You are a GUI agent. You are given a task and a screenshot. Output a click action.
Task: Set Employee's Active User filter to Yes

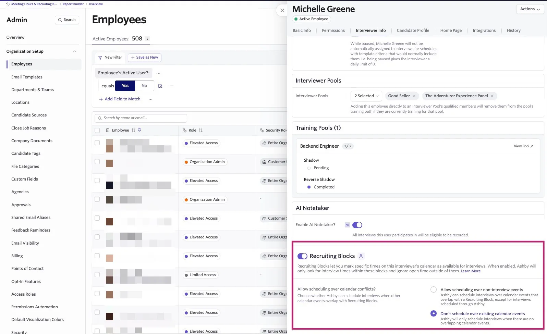[125, 86]
